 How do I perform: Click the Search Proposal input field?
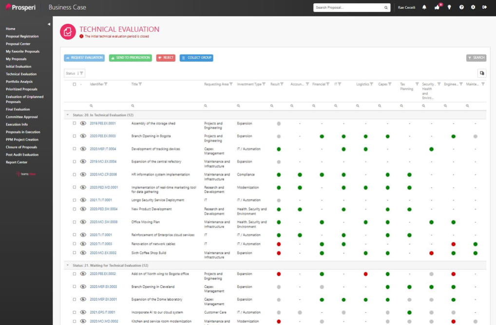[349, 7]
